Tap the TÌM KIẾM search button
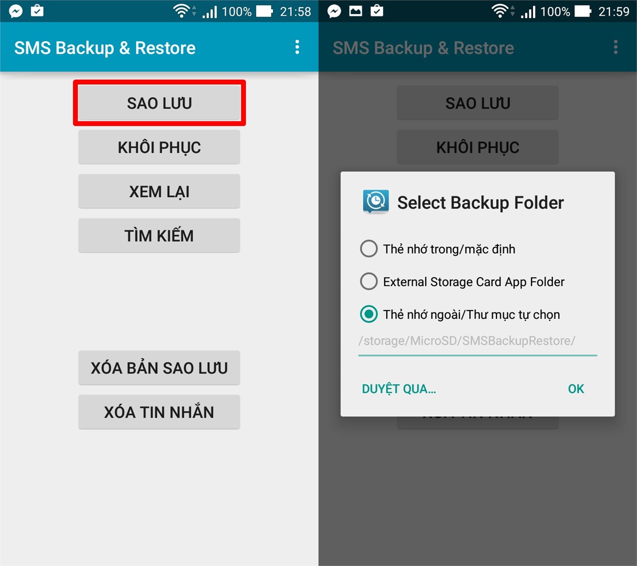 coord(159,236)
